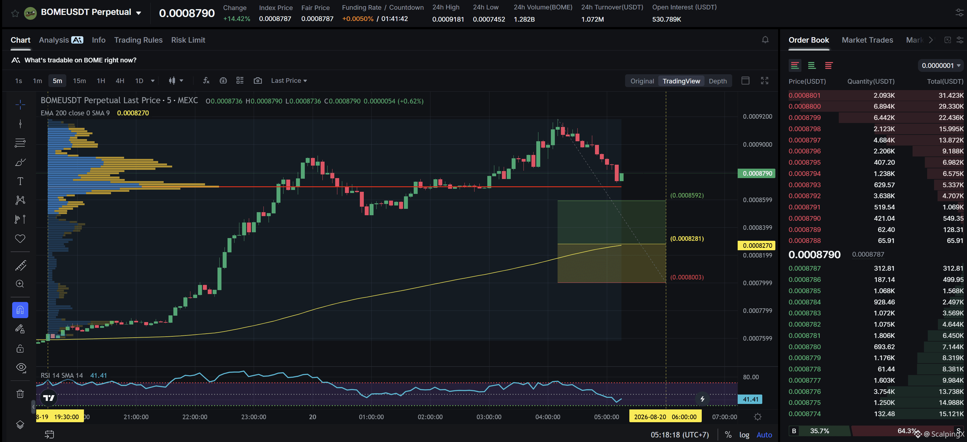This screenshot has height=442, width=967.
Task: Open the favorites heart icon tool
Action: pyautogui.click(x=20, y=238)
